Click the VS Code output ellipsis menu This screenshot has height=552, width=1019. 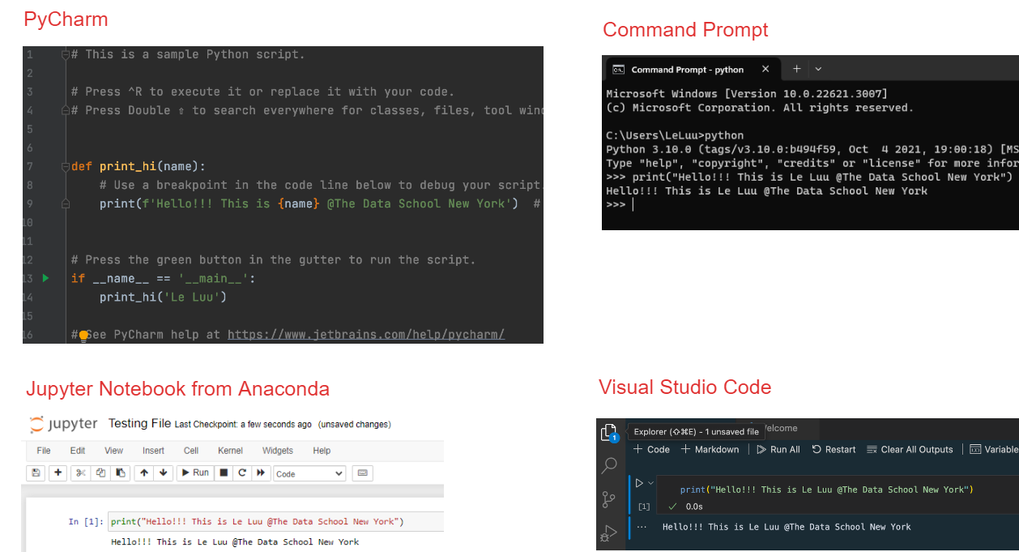click(642, 527)
